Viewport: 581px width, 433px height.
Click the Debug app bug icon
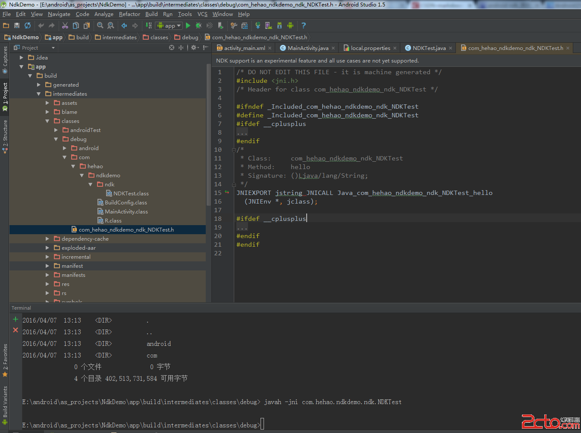pos(198,26)
